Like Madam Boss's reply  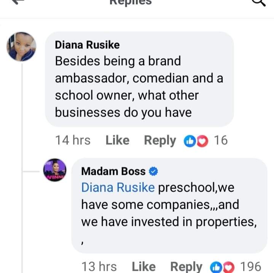143,267
